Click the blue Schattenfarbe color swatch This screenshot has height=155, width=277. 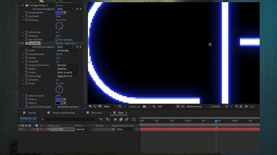58,12
